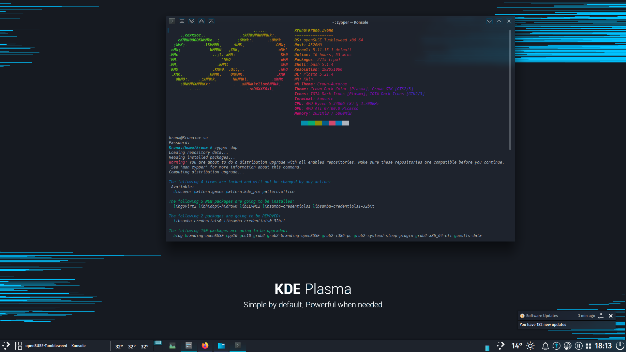Screen dimensions: 626x352
Task: Click the 'kruna@Kruna.Ivana' neofetch header
Action: (x=314, y=30)
